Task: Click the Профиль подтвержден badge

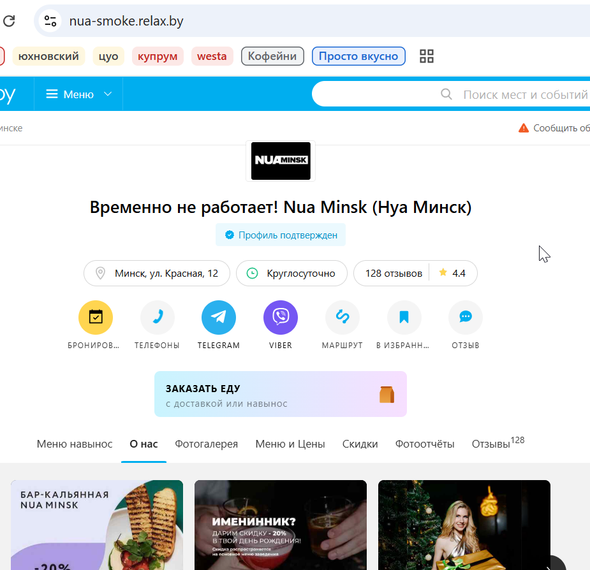Action: pos(281,235)
